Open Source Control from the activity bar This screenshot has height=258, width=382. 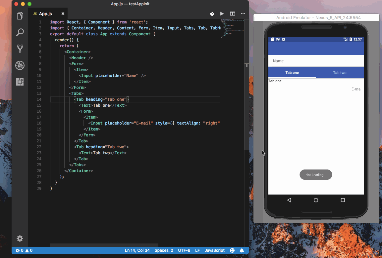click(20, 49)
